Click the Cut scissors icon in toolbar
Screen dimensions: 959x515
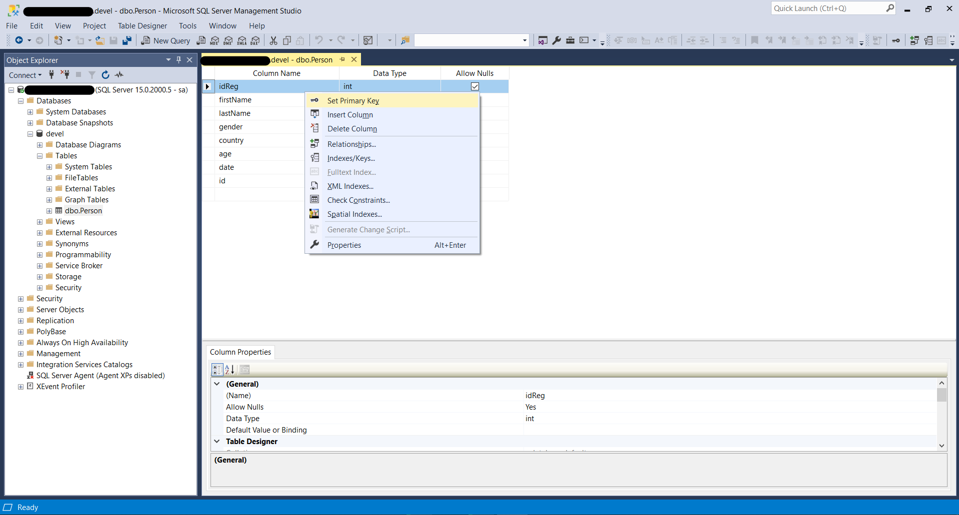tap(273, 41)
